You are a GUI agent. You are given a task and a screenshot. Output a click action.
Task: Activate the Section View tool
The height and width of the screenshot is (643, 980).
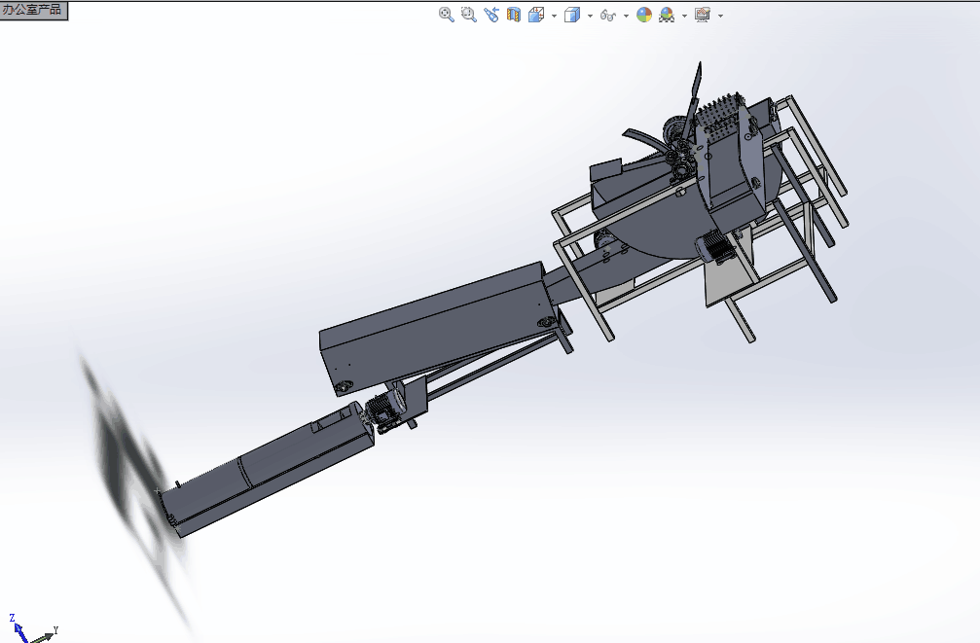coord(514,15)
